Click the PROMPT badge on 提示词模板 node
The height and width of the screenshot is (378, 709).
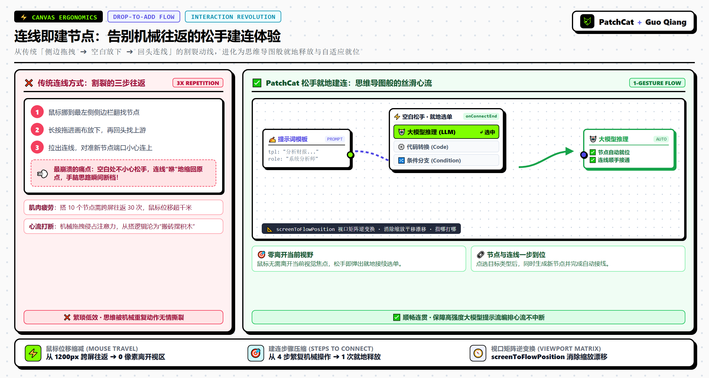335,139
